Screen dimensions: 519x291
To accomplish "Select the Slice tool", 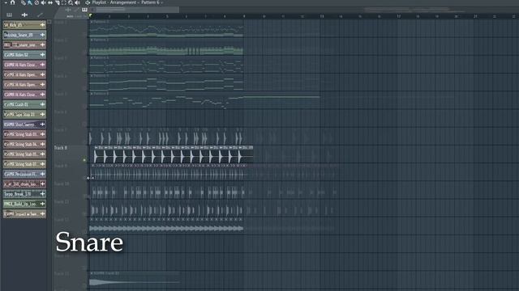I will point(58,2).
